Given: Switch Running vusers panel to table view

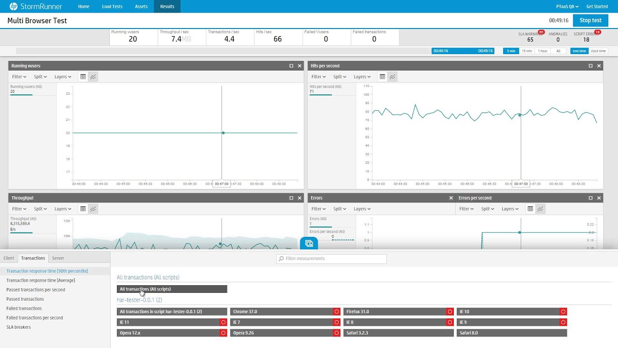Looking at the screenshot, I should [83, 76].
